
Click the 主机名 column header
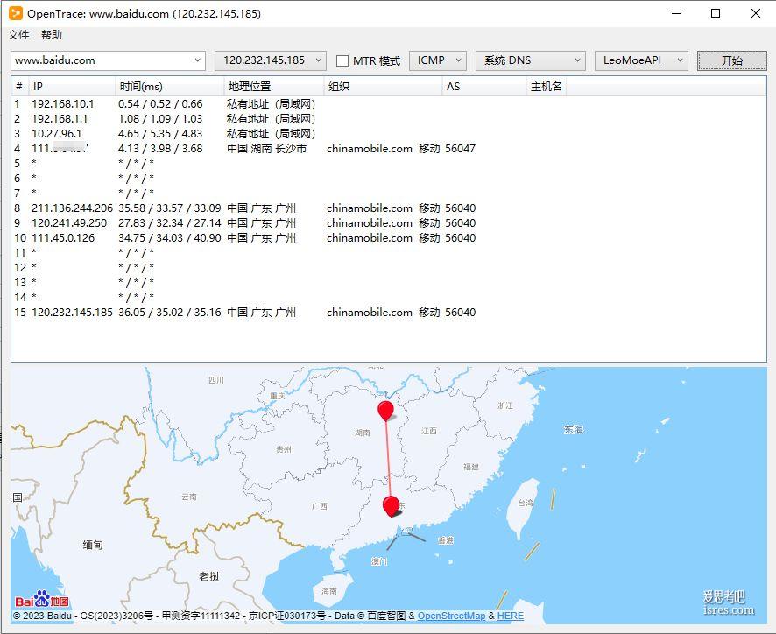pos(546,86)
